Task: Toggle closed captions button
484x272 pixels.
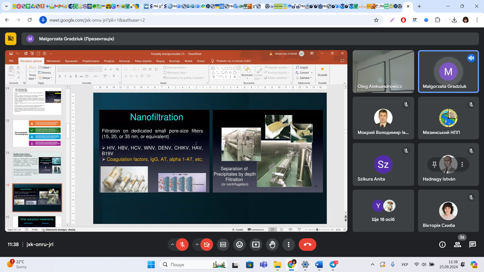Action: pyautogui.click(x=223, y=245)
